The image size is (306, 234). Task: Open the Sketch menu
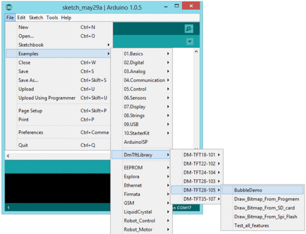pyautogui.click(x=36, y=18)
